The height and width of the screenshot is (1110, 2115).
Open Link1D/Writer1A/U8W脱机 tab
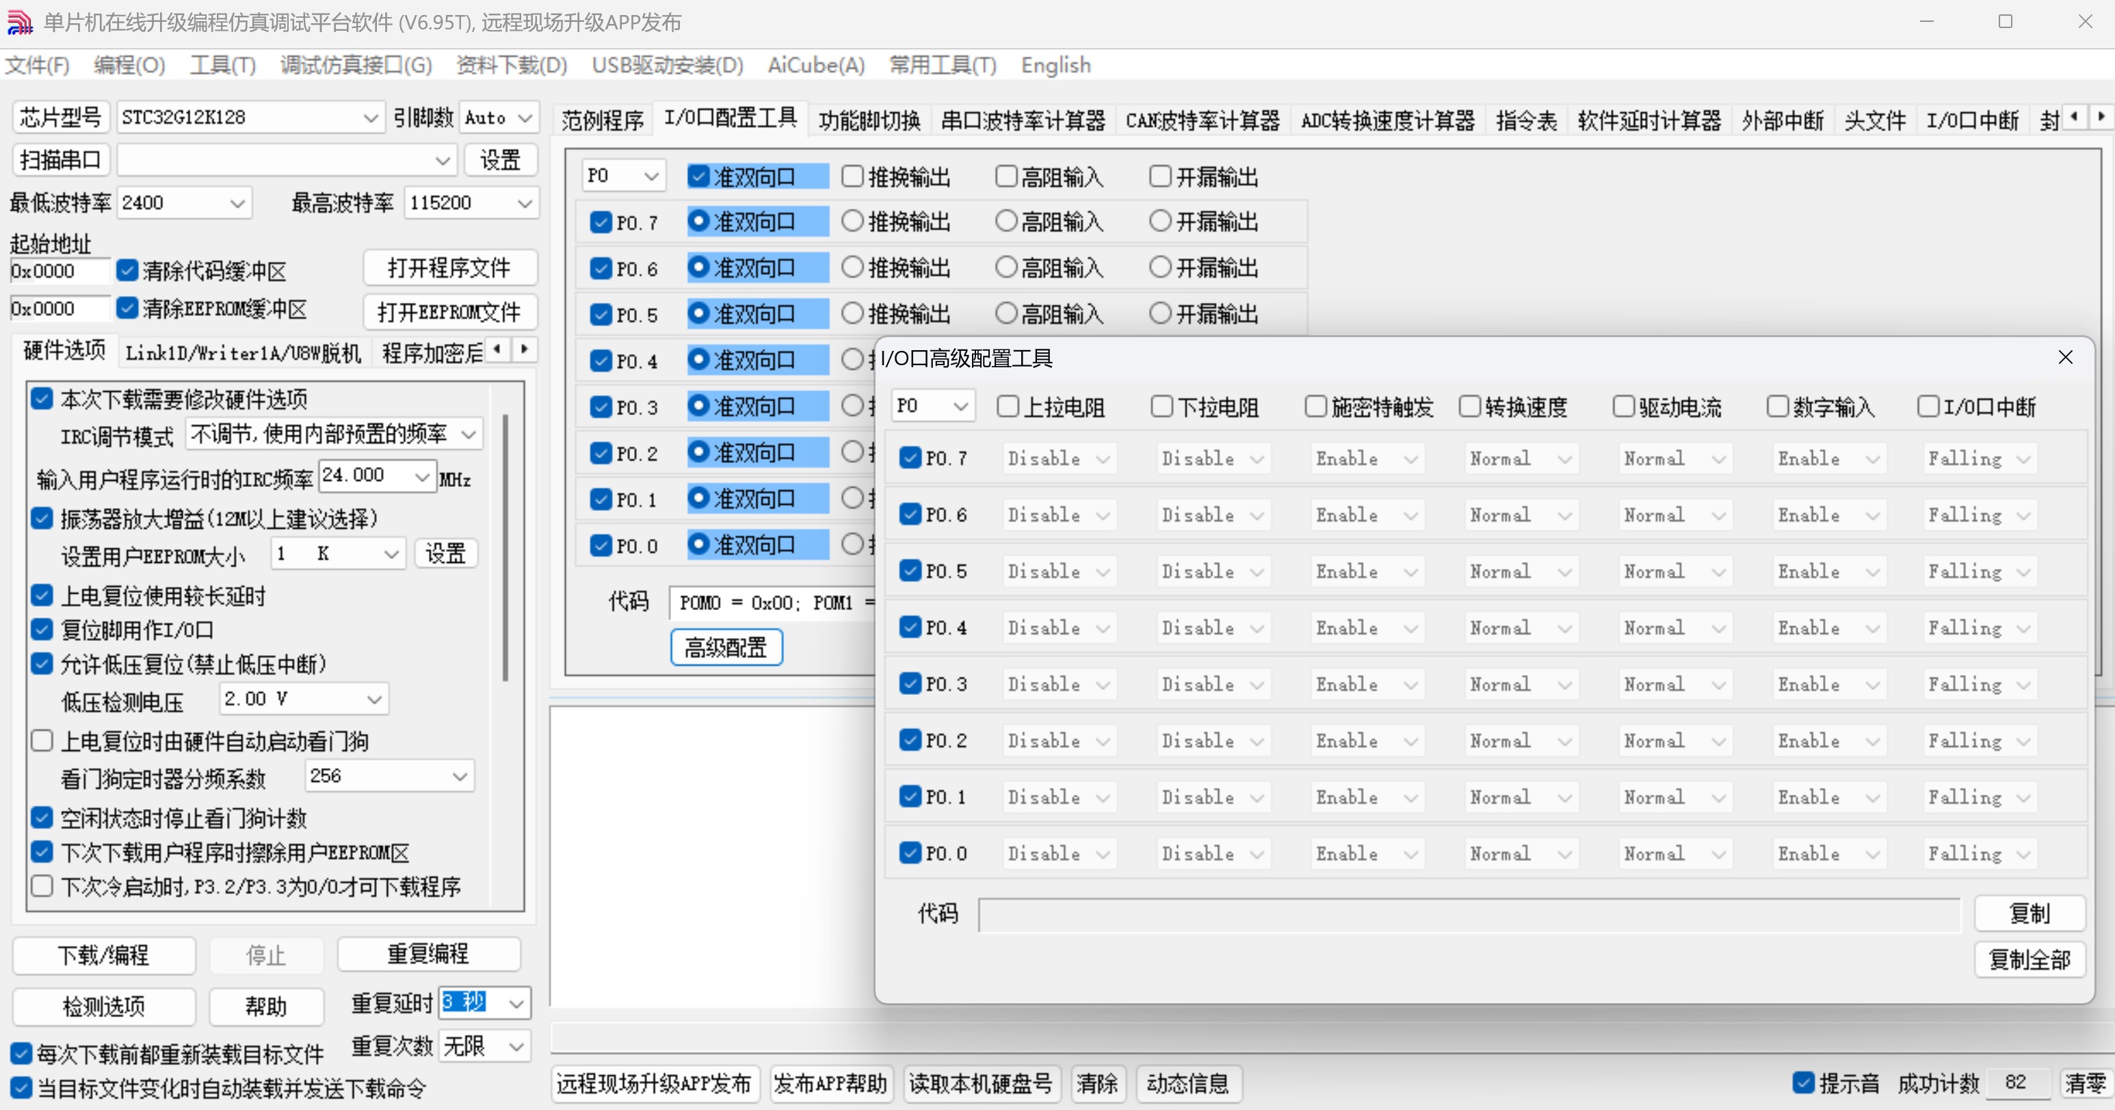click(243, 353)
